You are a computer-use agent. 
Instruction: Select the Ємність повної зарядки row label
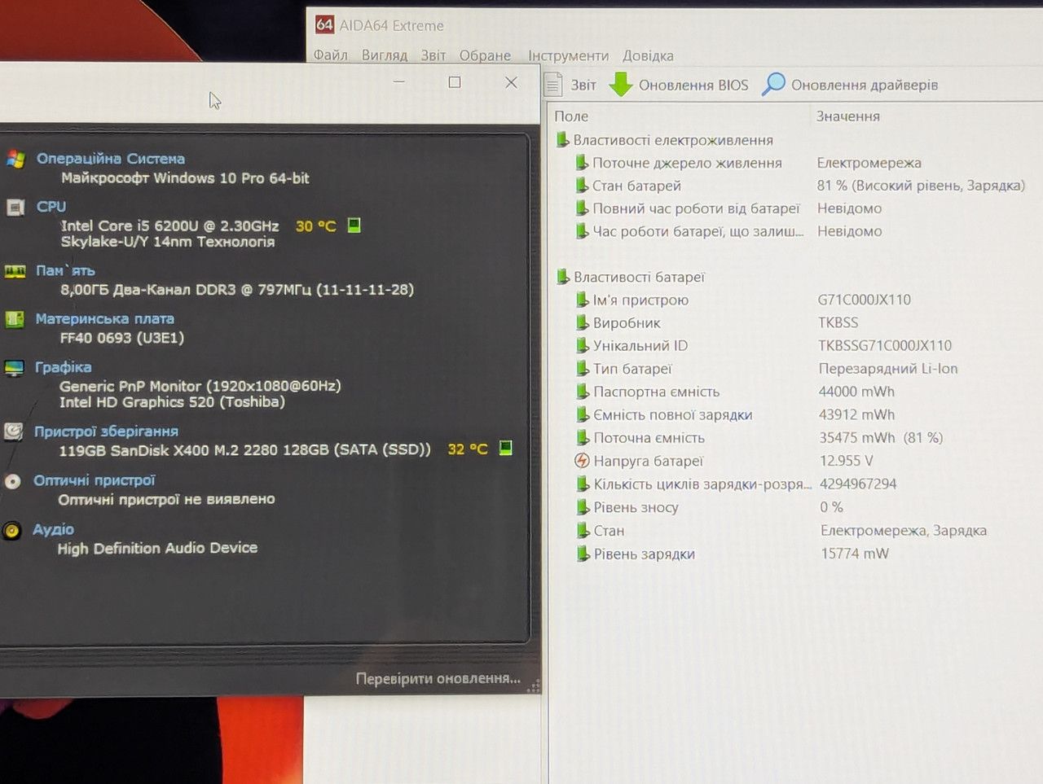tap(672, 414)
